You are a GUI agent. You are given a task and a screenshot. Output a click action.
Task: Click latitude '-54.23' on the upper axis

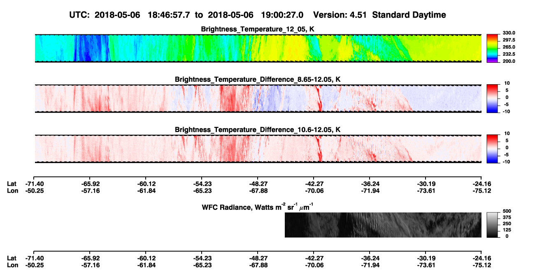point(202,184)
